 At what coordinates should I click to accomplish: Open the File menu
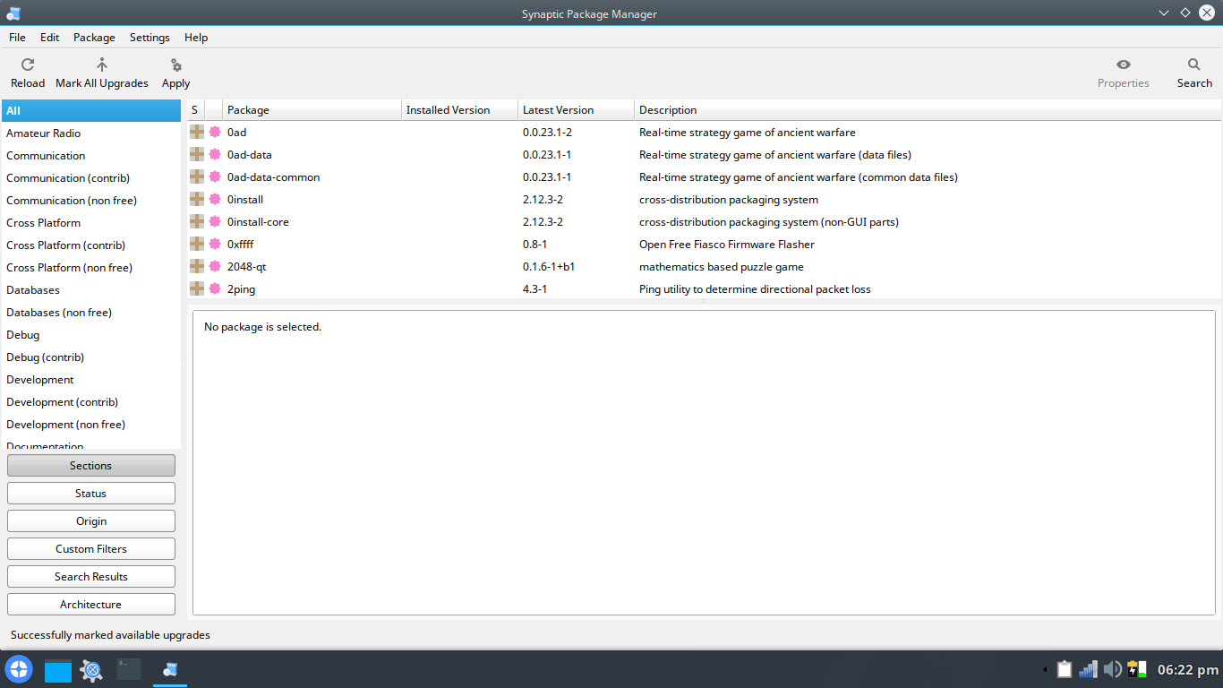pos(17,38)
